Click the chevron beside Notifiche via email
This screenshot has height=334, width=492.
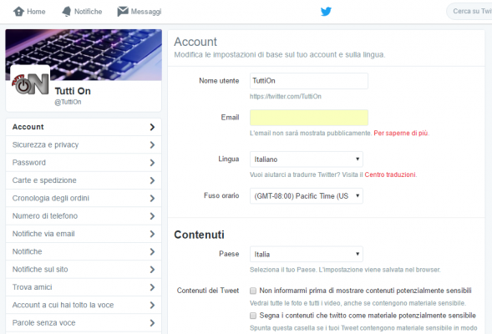152,234
